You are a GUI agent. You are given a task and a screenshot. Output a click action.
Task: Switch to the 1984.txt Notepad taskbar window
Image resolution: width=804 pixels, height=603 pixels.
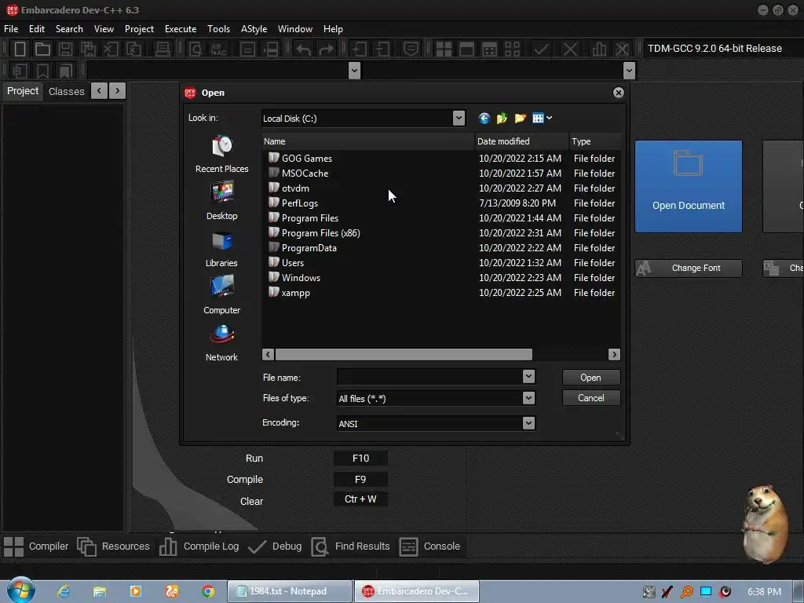(x=289, y=591)
